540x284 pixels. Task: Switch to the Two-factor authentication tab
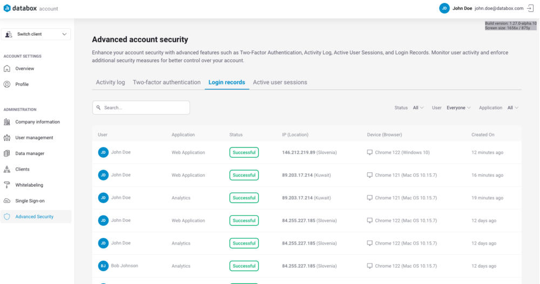[x=167, y=82]
